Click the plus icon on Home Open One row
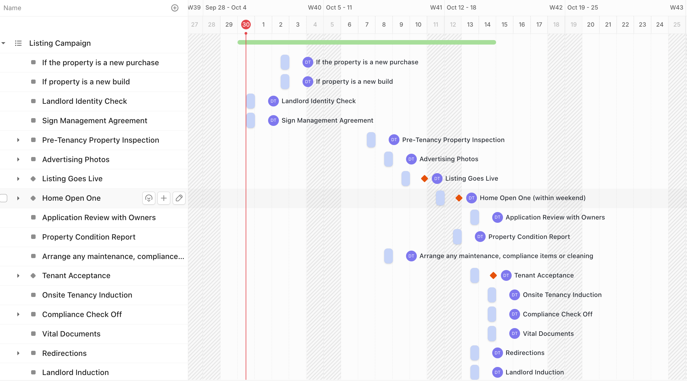This screenshot has height=381, width=687. pyautogui.click(x=164, y=198)
